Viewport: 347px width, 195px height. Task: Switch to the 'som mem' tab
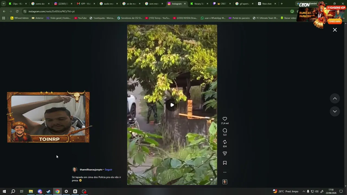click(x=153, y=4)
